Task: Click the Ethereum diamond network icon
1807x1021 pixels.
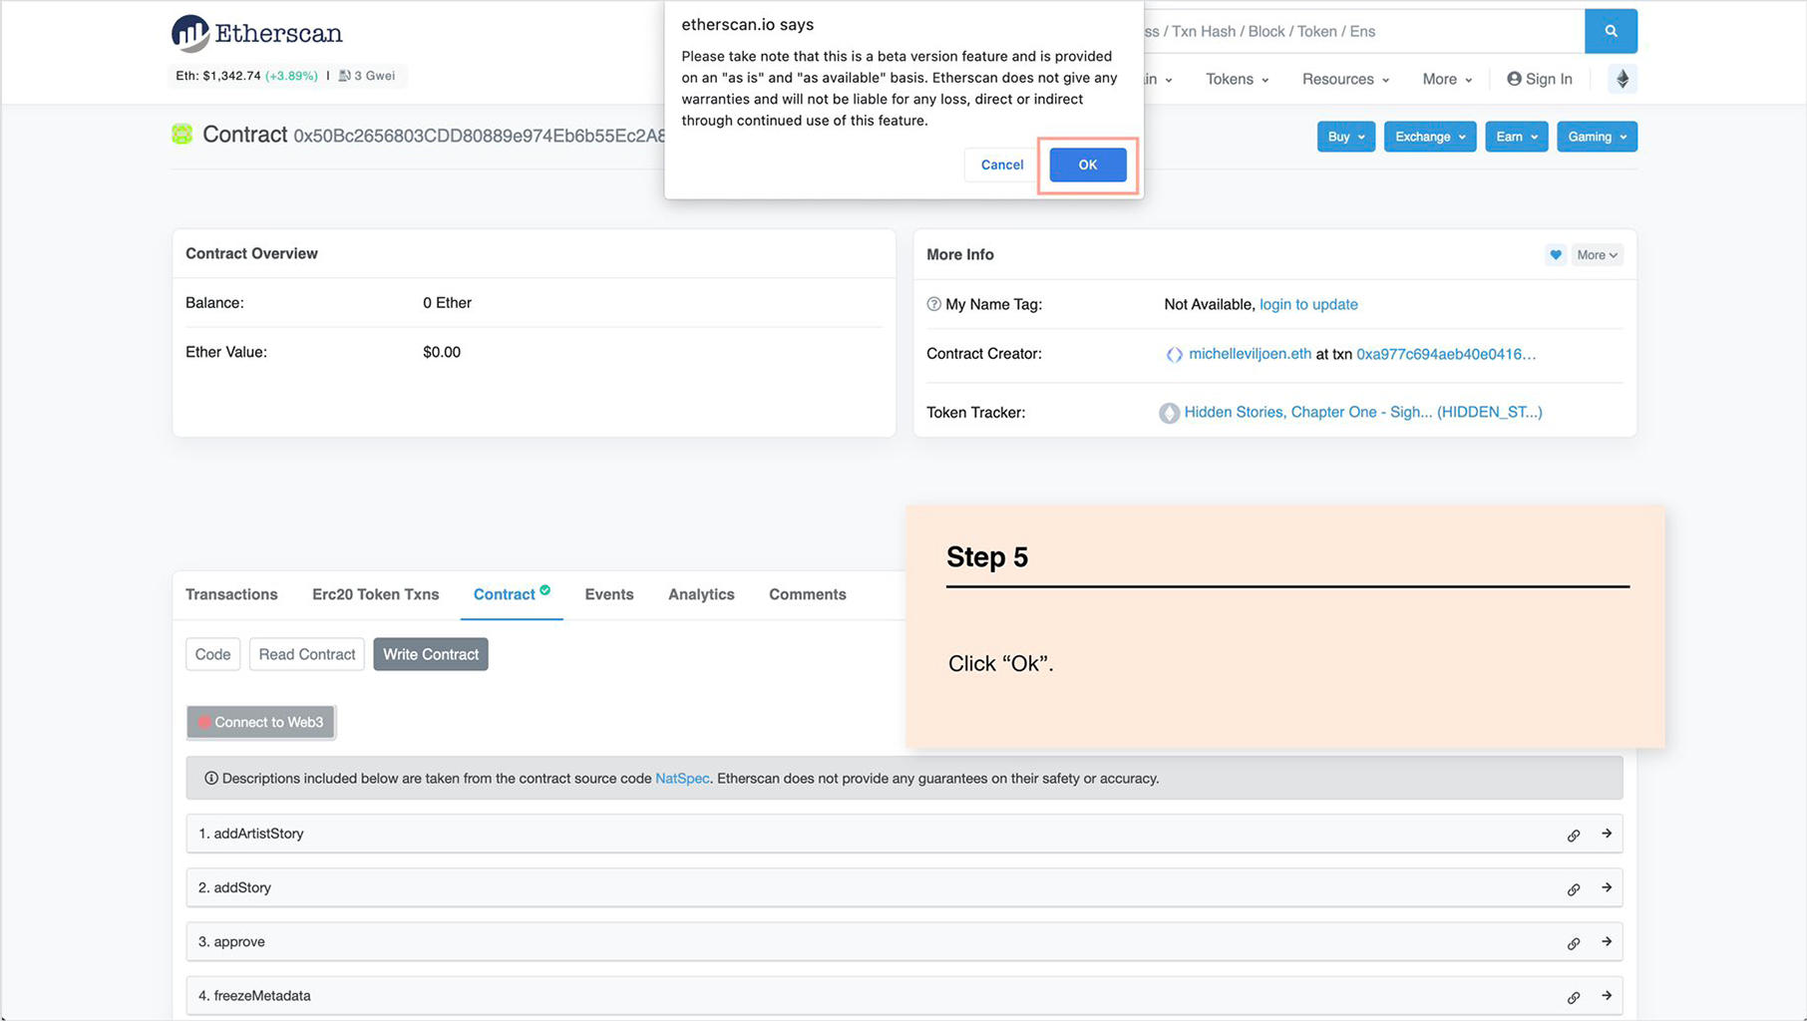Action: click(1623, 79)
